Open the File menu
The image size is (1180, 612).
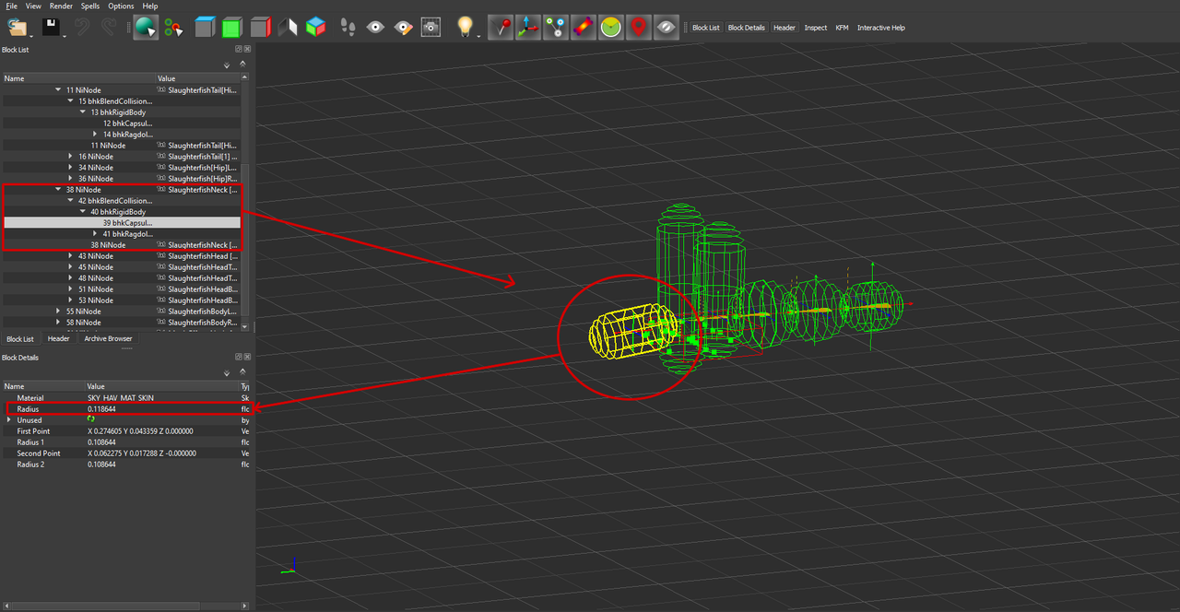pos(11,6)
